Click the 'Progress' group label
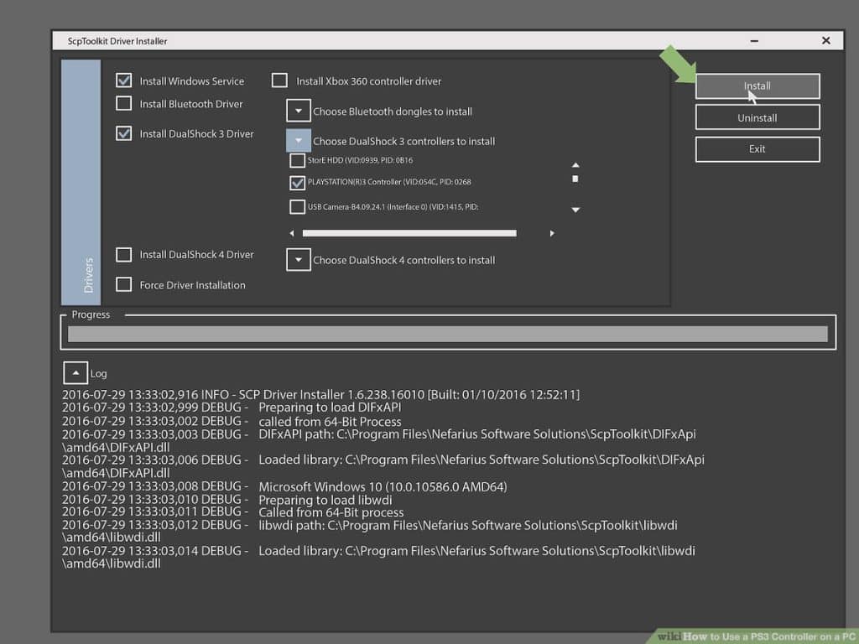Screen dimensions: 859x644 tap(91, 314)
